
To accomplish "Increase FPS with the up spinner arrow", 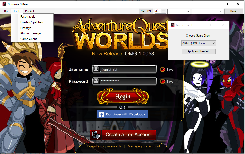I will 164,10.
